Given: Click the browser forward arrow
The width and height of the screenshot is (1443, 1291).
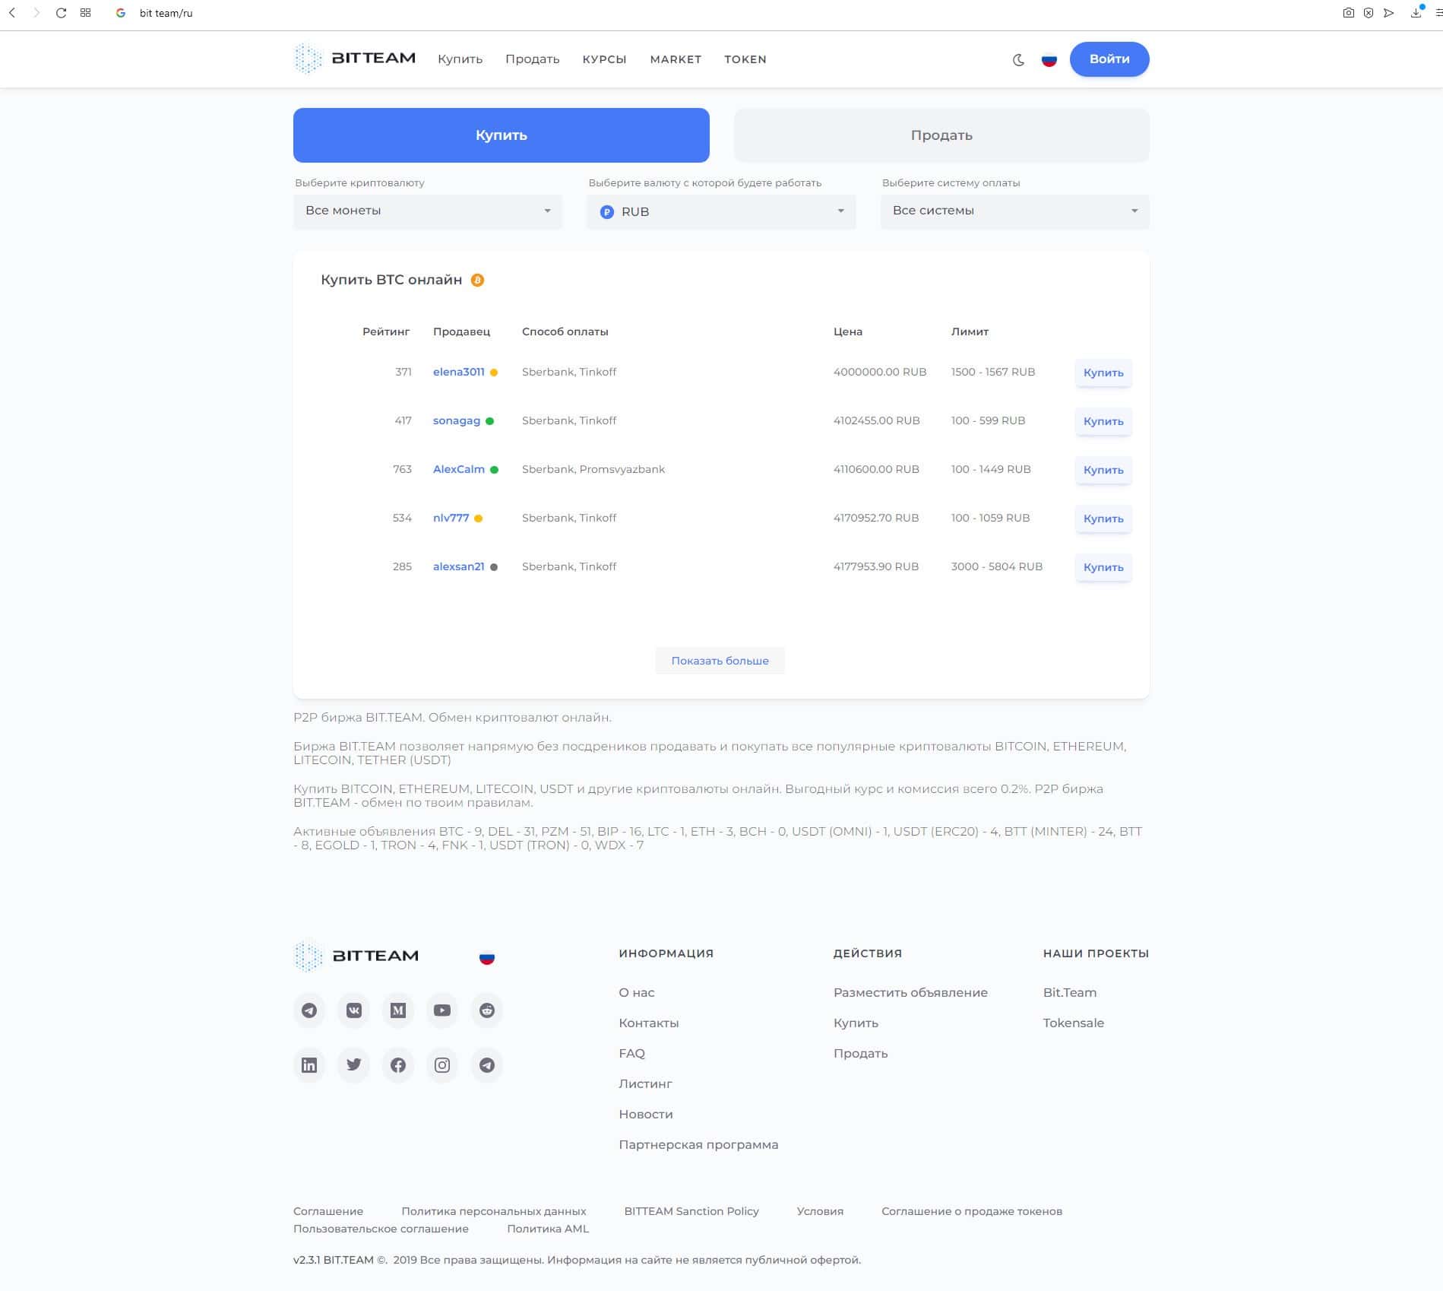Looking at the screenshot, I should (36, 13).
